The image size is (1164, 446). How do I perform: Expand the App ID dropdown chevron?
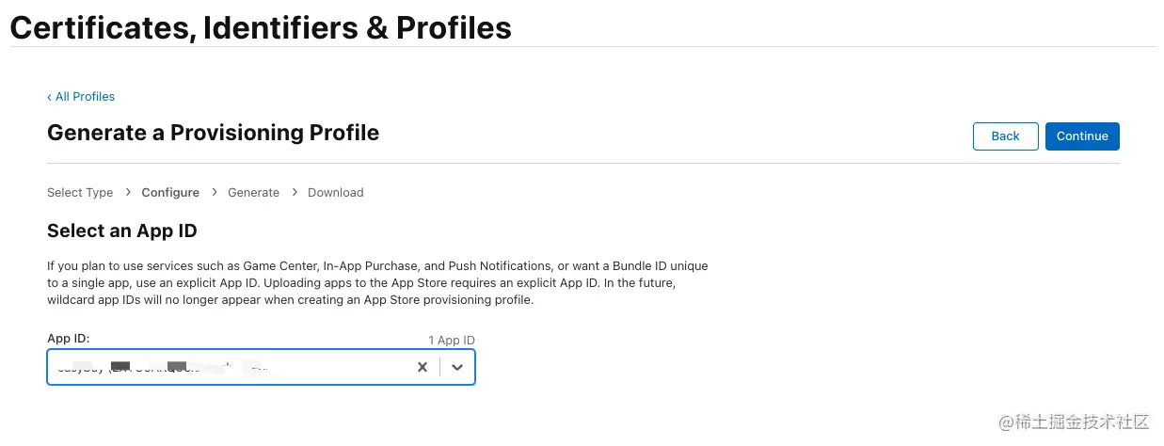click(x=457, y=367)
